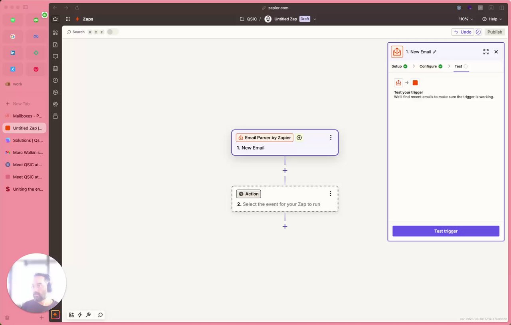The image size is (511, 325).
Task: Click the lightning bolt icon in bottom toolbar
Action: [x=80, y=315]
